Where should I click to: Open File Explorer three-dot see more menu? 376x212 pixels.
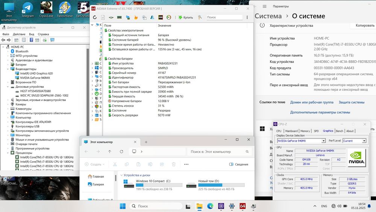pos(186,164)
